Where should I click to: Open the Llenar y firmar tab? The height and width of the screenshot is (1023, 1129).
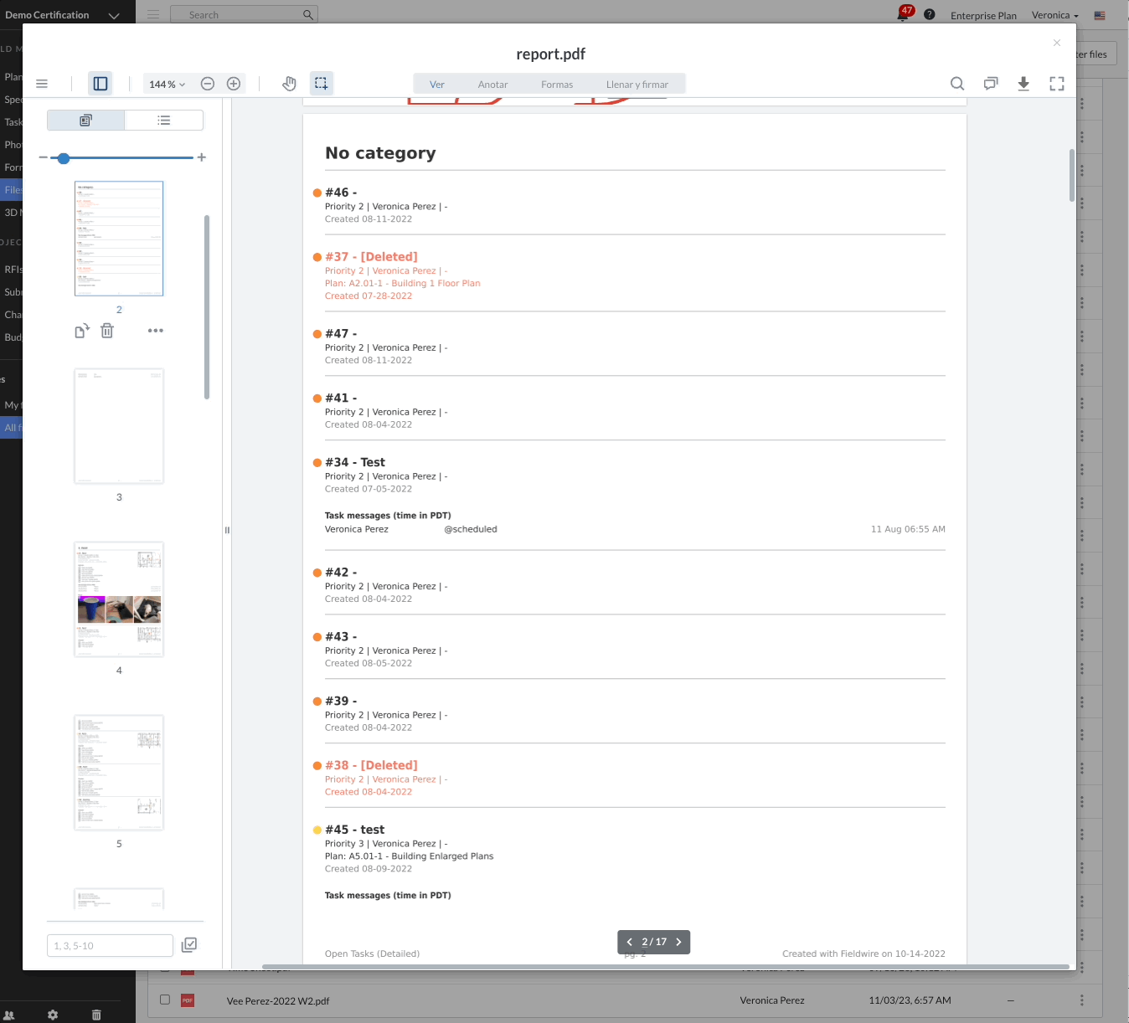click(637, 85)
